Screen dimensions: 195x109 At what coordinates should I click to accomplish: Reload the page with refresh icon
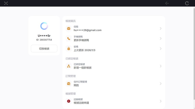click(x=187, y=3)
